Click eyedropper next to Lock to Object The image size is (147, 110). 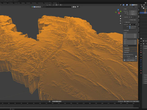(x=136, y=24)
